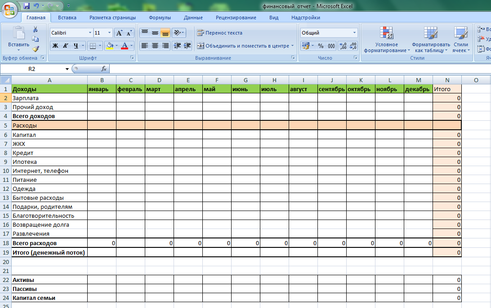This screenshot has height=308, width=491.
Task: Apply yellow fill color bucket
Action: pos(110,46)
